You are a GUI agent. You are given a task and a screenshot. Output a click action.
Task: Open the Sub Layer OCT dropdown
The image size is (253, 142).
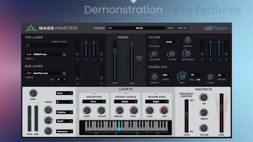point(62,80)
